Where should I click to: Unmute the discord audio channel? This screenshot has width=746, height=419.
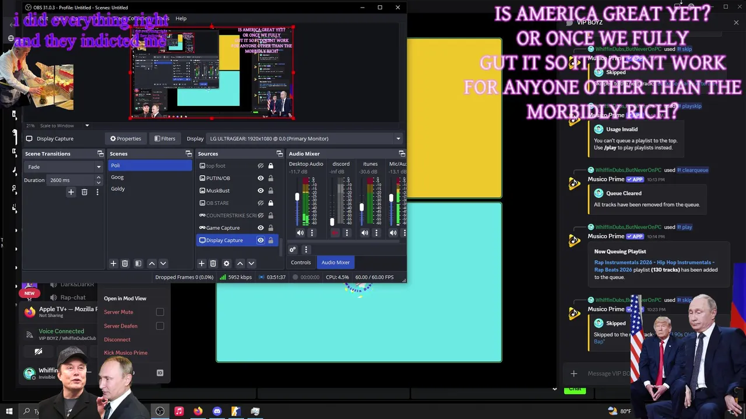click(x=335, y=233)
